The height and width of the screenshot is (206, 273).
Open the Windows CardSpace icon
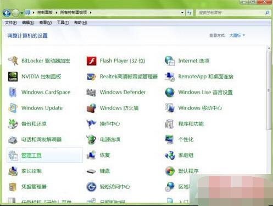[13, 92]
